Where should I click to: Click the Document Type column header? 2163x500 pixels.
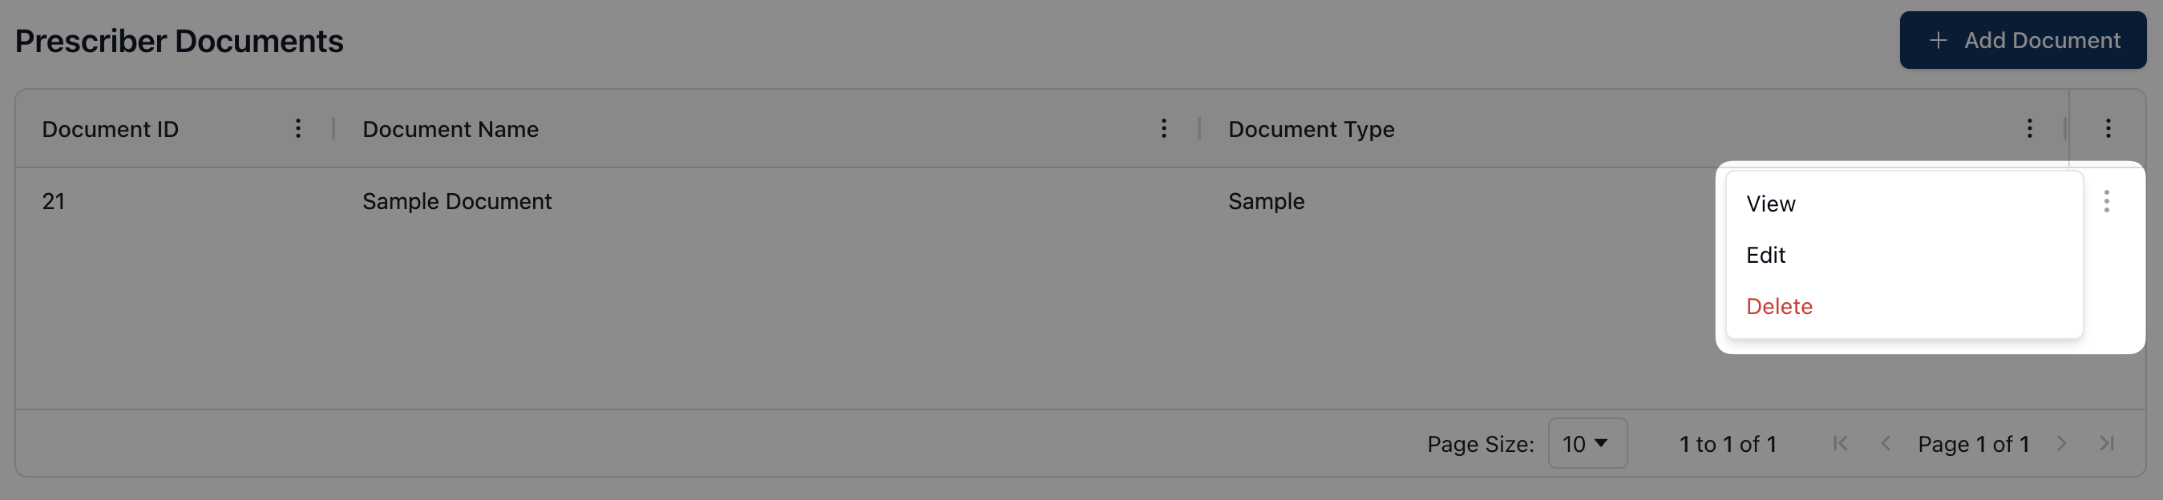point(1311,129)
